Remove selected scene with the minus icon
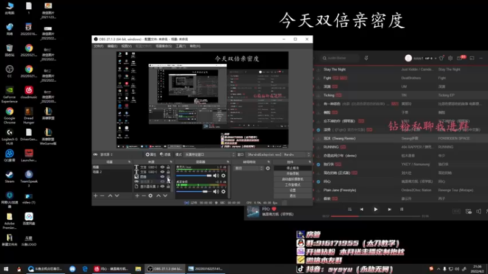 coord(102,195)
